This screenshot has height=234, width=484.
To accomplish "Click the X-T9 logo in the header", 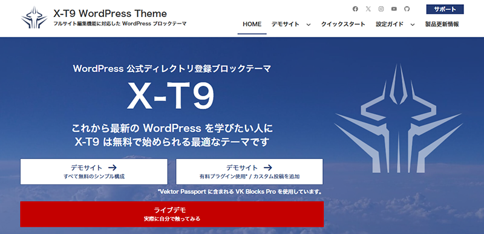I will [x=34, y=18].
